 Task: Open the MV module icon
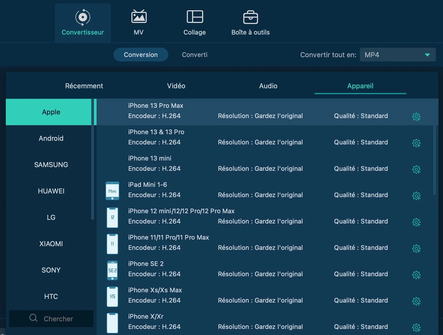(x=139, y=17)
